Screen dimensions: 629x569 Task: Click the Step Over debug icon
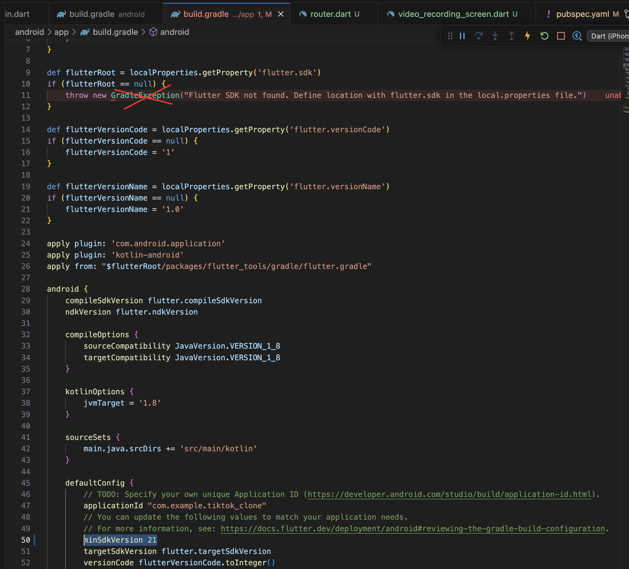479,36
